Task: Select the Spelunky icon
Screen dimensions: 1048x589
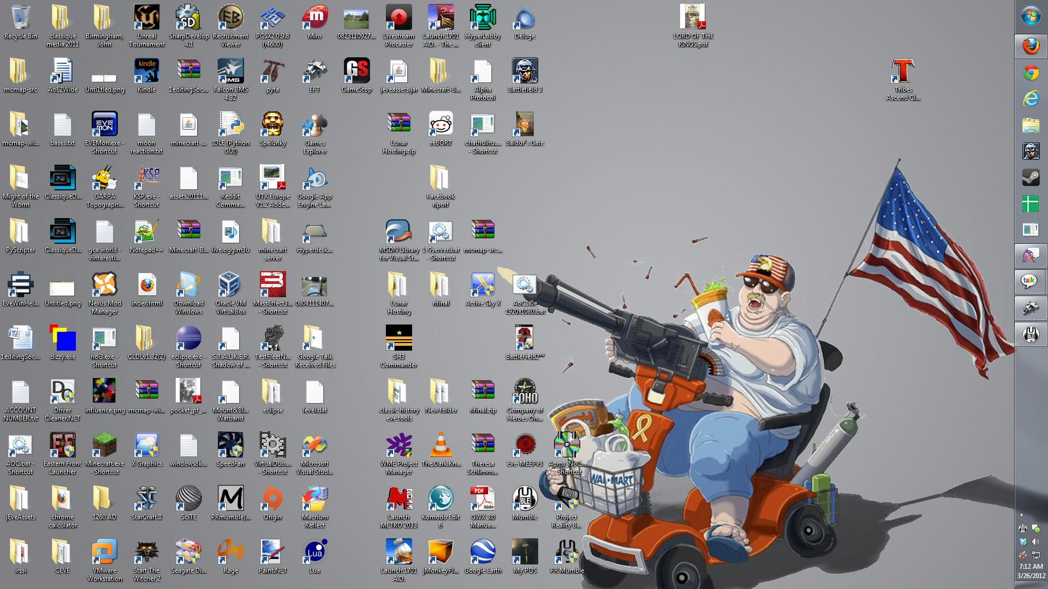Action: click(x=272, y=130)
